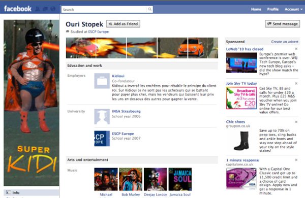Click the Bob Marley music thumbnail
This screenshot has width=305, height=198.
(131, 179)
